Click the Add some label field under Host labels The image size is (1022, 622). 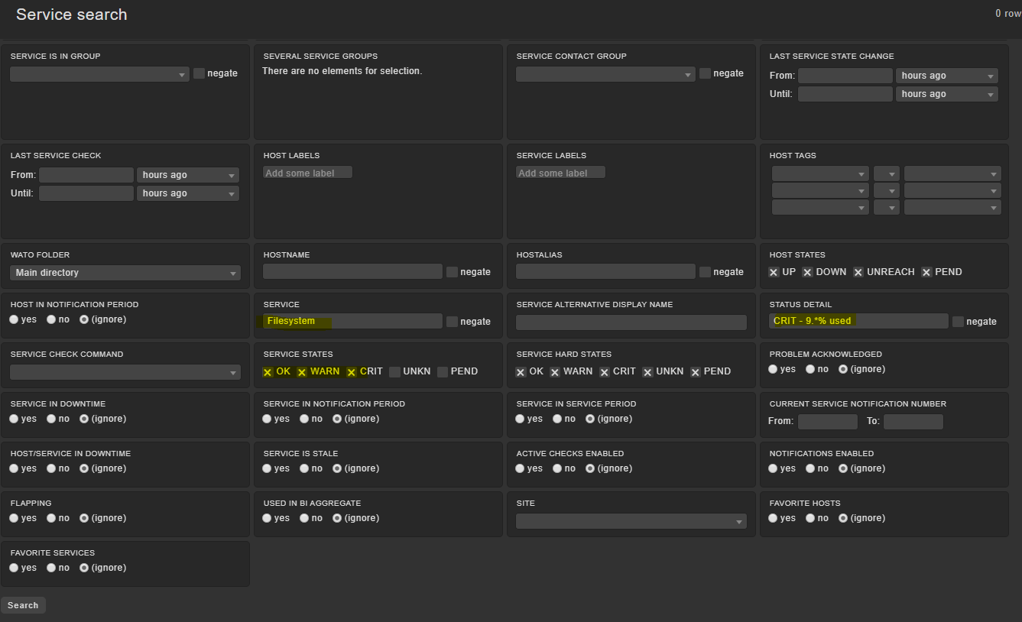pos(307,172)
